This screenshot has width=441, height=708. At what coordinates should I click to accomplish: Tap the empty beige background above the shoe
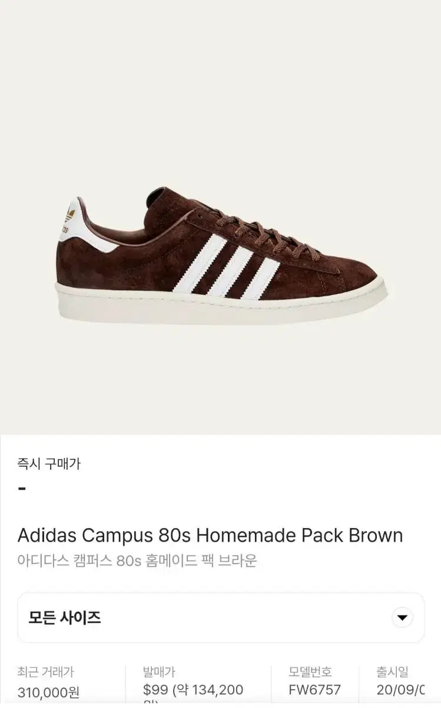coord(221,88)
